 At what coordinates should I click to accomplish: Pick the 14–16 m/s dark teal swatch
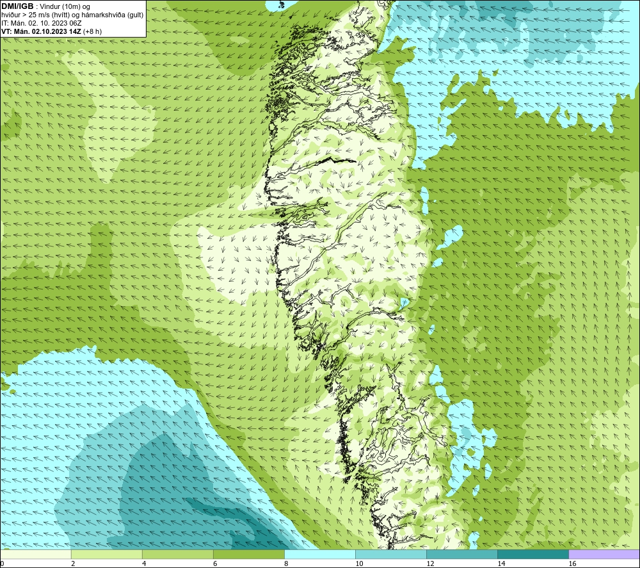coord(532,554)
